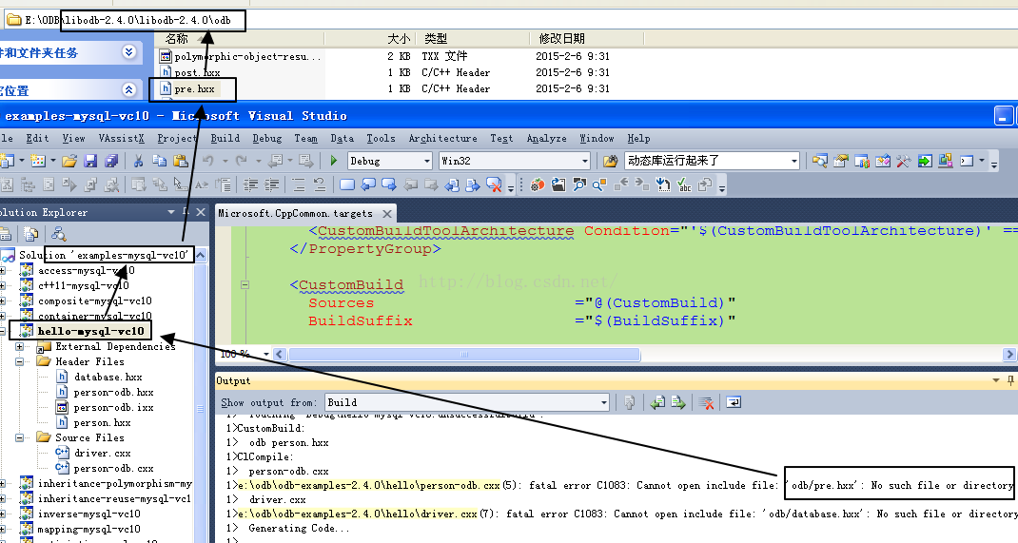The width and height of the screenshot is (1018, 543).
Task: Open the VAssistX menu
Action: click(x=121, y=138)
